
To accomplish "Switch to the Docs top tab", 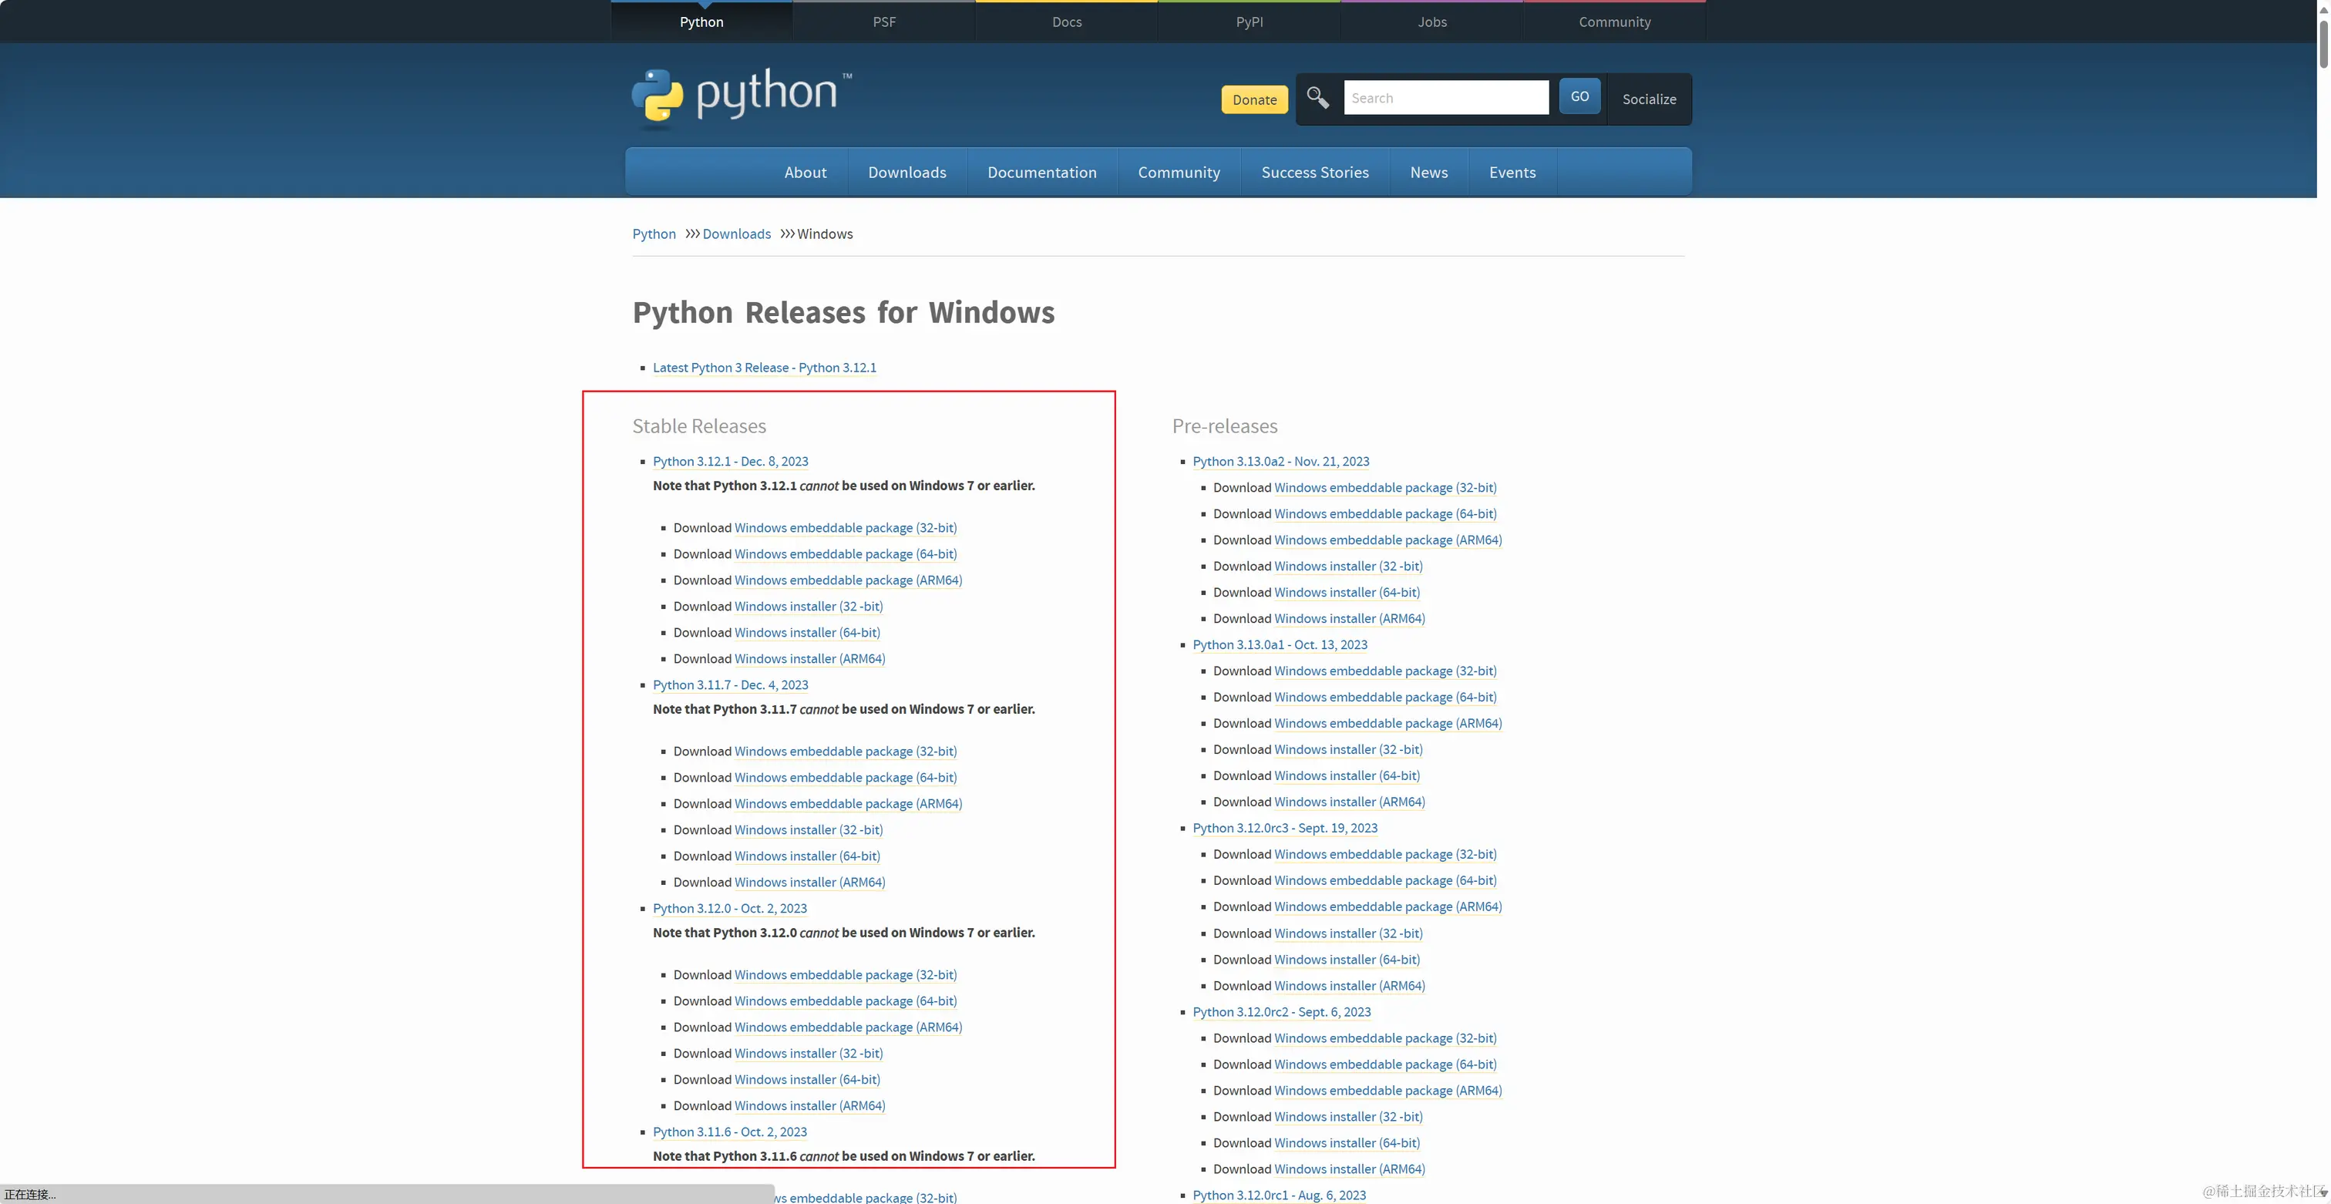I will pos(1066,22).
